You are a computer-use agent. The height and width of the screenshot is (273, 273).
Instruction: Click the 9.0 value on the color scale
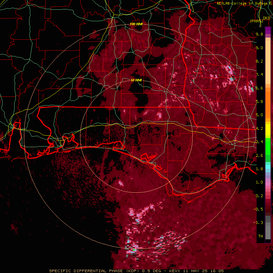(259, 48)
